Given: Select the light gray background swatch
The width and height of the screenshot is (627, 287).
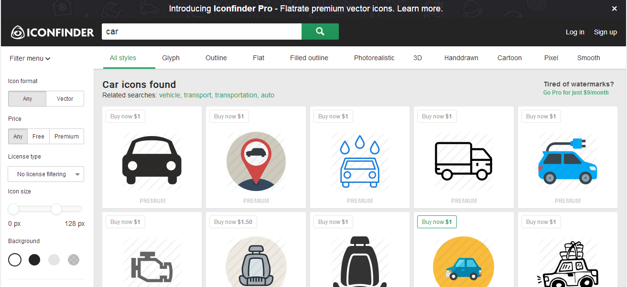Looking at the screenshot, I should click(54, 260).
